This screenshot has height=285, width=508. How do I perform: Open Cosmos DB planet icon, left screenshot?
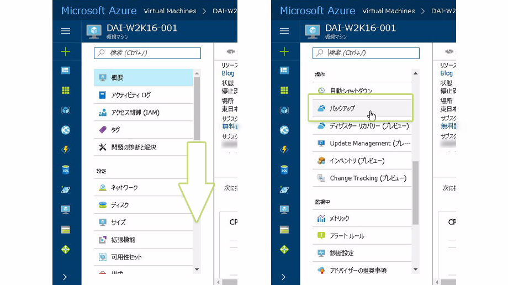click(66, 189)
